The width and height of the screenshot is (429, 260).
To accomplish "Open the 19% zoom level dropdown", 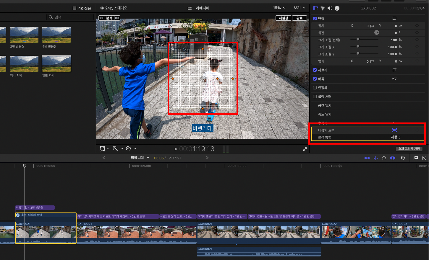I will [x=279, y=8].
